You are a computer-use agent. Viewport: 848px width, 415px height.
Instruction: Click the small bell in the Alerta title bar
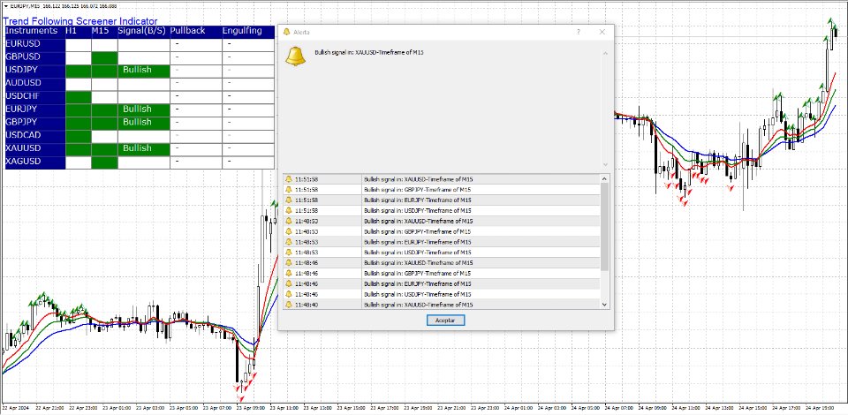(x=286, y=32)
